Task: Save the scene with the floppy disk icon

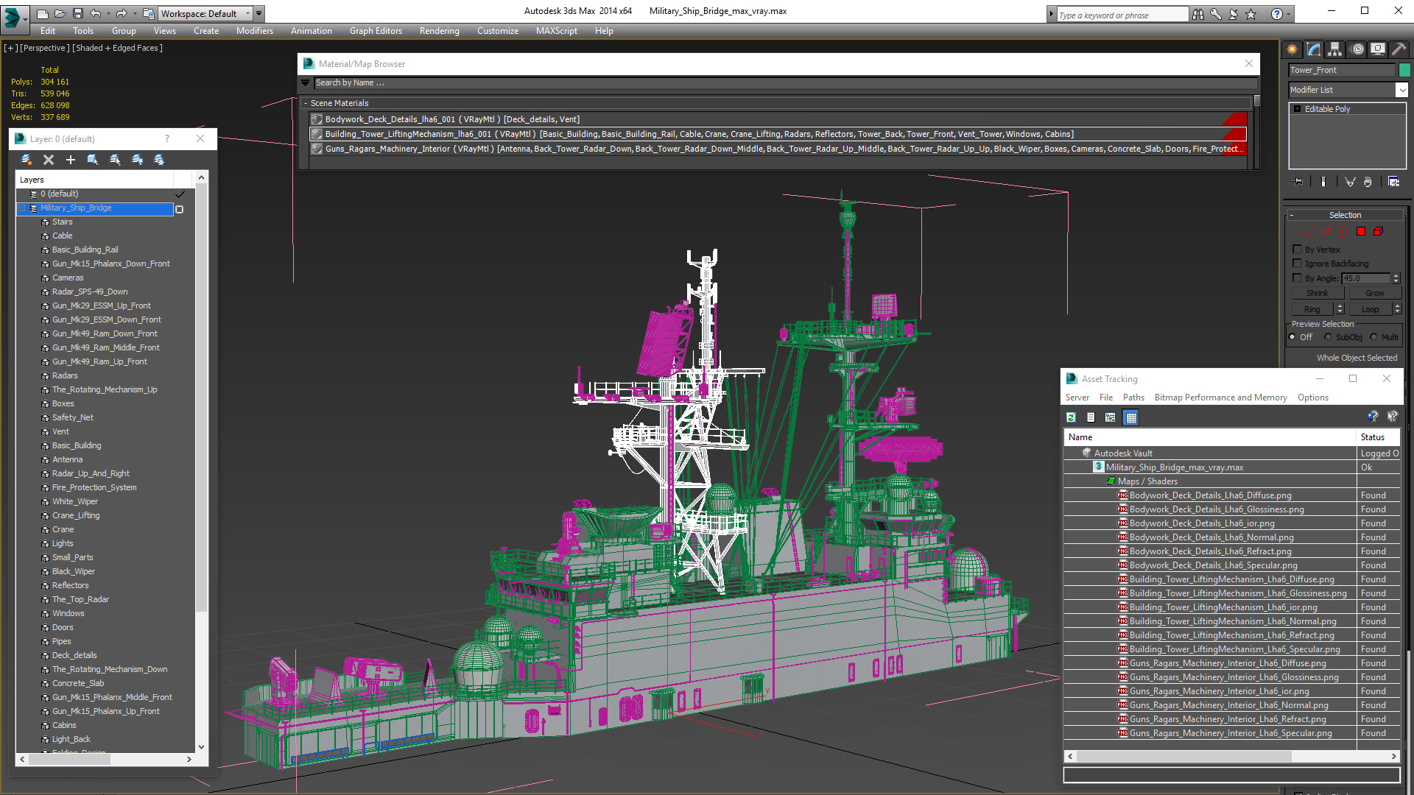Action: point(77,13)
